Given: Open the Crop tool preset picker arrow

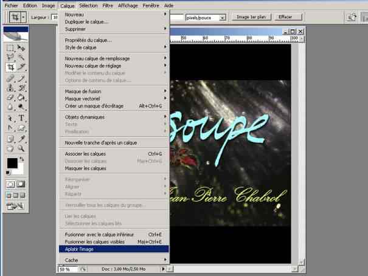Looking at the screenshot, I should pyautogui.click(x=23, y=18).
